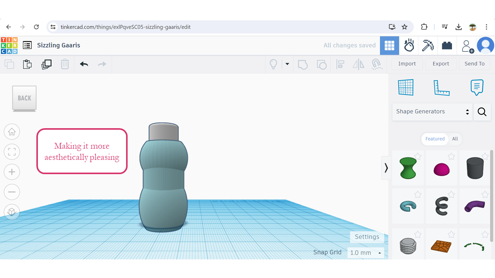Redo the last undone action
This screenshot has height=278, width=495.
102,64
